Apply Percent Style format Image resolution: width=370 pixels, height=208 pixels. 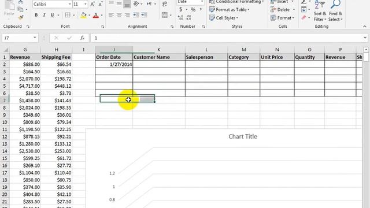(x=193, y=10)
